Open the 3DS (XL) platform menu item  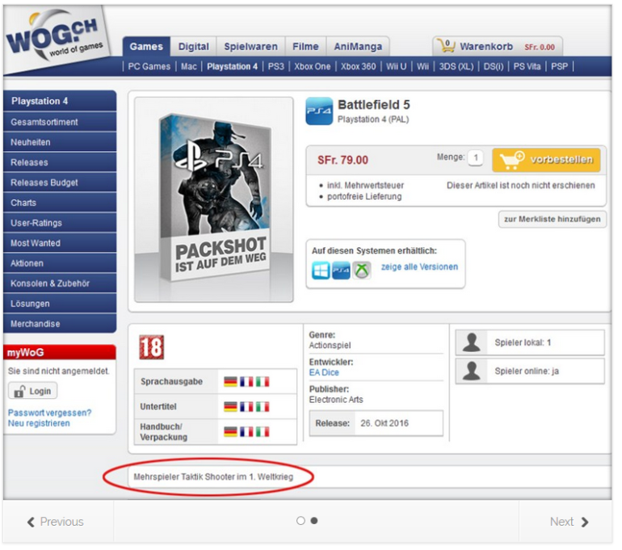click(456, 66)
